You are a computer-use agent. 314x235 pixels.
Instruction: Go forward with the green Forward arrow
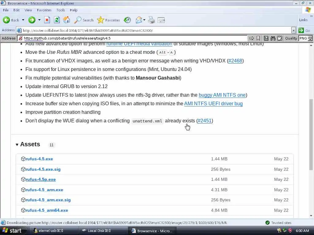[x=32, y=20]
